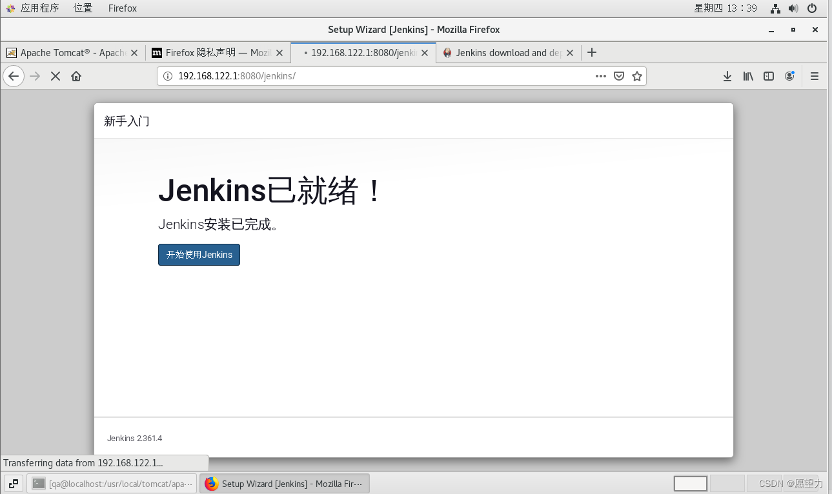Select first workspace switcher box
Screen dimensions: 832x494
(691, 484)
